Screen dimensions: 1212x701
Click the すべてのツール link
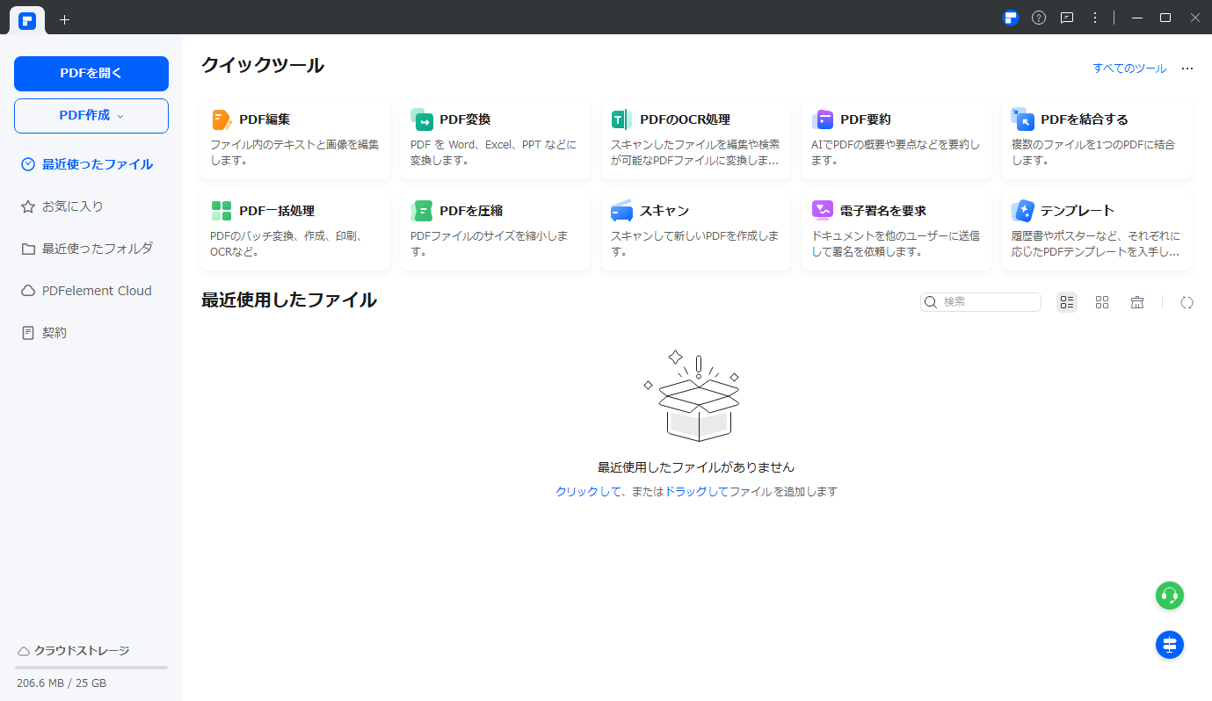pyautogui.click(x=1129, y=68)
